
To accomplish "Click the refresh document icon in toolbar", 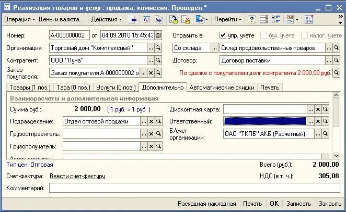I will click(146, 20).
